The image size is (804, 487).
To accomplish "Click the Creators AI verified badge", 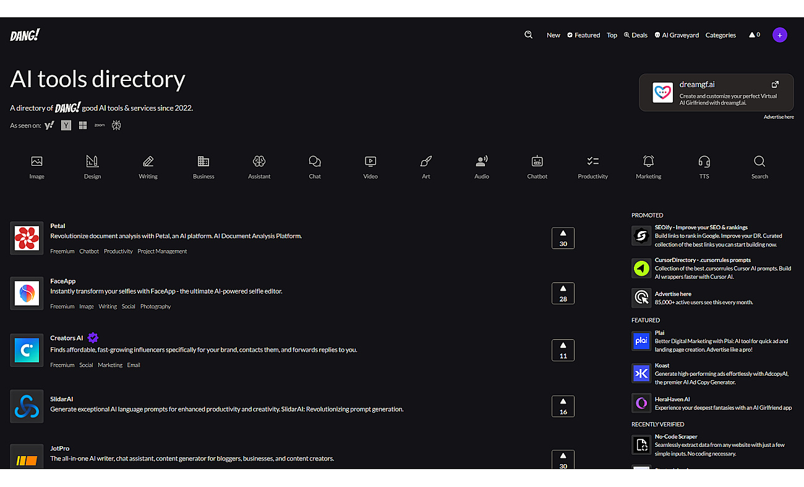I will [93, 337].
